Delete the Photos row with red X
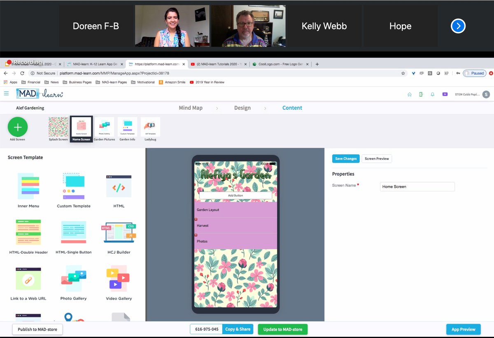The width and height of the screenshot is (494, 338). (x=196, y=235)
